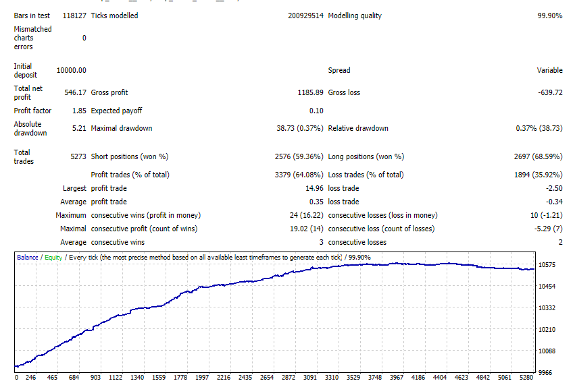Select consecutive profit value 19.02 (14)

pos(307,229)
